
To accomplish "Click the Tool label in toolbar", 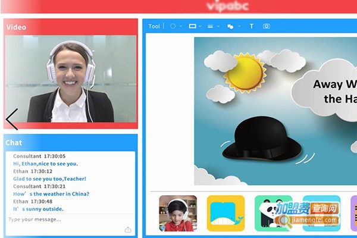I will click(154, 26).
